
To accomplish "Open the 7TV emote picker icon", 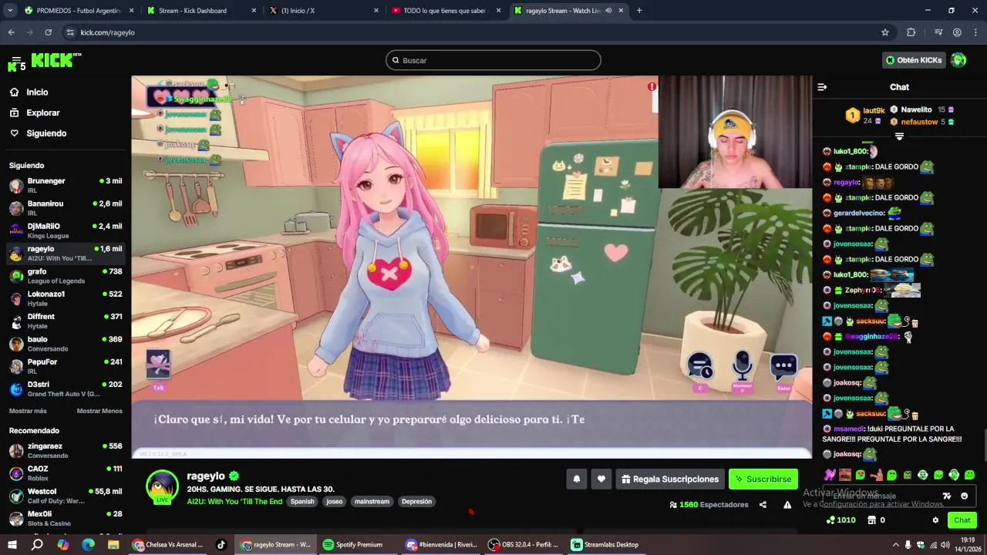I will click(x=947, y=496).
